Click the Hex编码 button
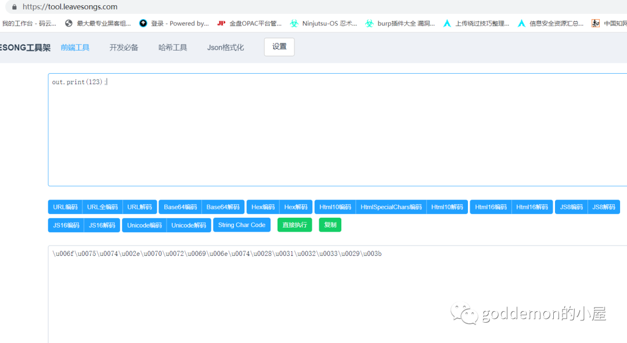Viewport: 627px width, 343px height. click(x=263, y=207)
